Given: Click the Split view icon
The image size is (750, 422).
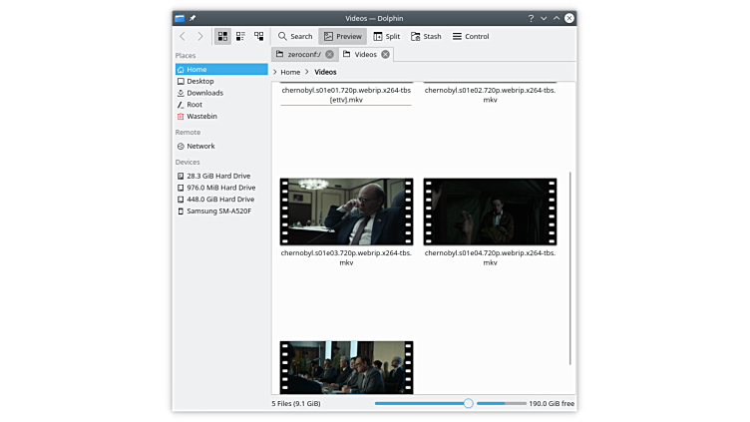Looking at the screenshot, I should 379,36.
